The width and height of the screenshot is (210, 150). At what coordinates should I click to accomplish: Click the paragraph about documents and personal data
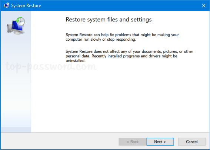tap(129, 56)
